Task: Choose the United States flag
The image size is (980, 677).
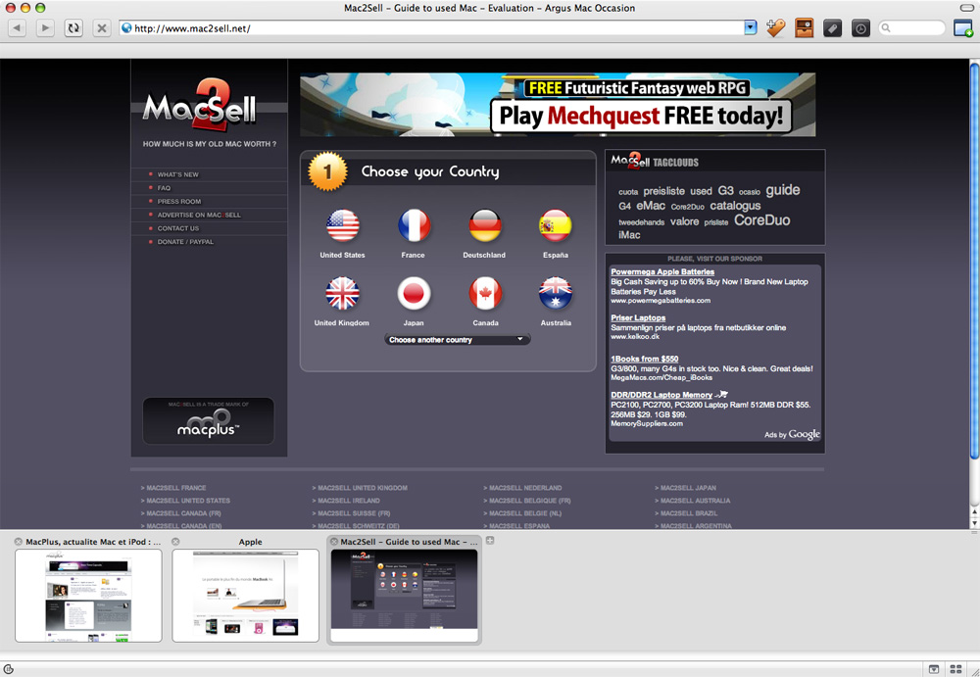Action: coord(342,225)
